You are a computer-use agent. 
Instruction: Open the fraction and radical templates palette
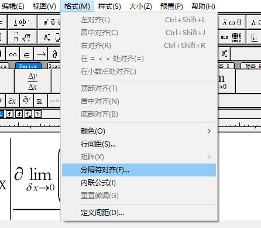[x=23, y=37]
